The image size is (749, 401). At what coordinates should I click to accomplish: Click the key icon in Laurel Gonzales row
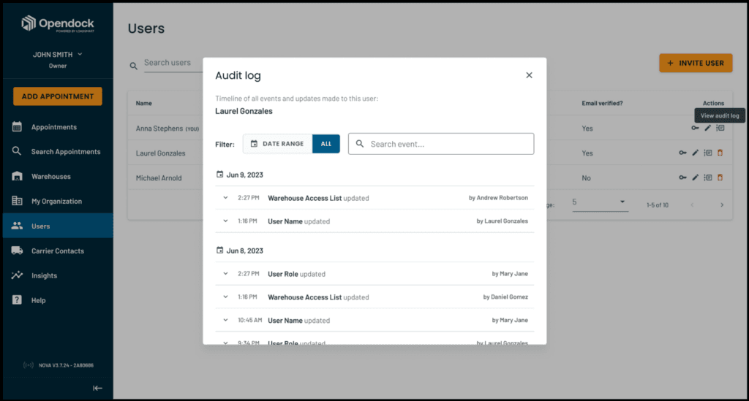coord(682,153)
